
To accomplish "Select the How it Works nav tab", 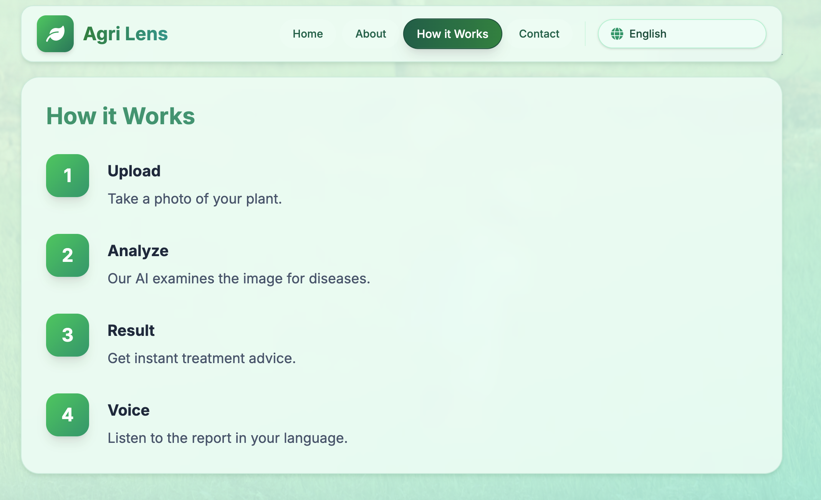I will pyautogui.click(x=452, y=34).
